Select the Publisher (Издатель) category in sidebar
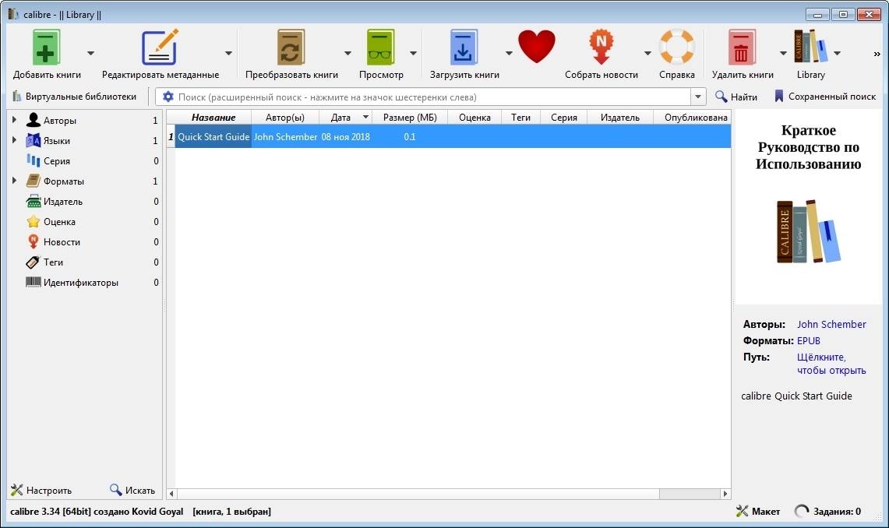This screenshot has width=889, height=528. [63, 202]
